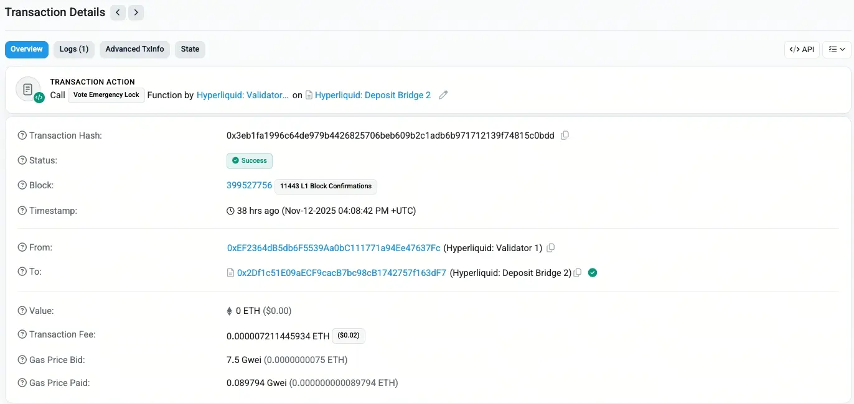Click help icon beside Status
The image size is (854, 404).
pos(22,160)
